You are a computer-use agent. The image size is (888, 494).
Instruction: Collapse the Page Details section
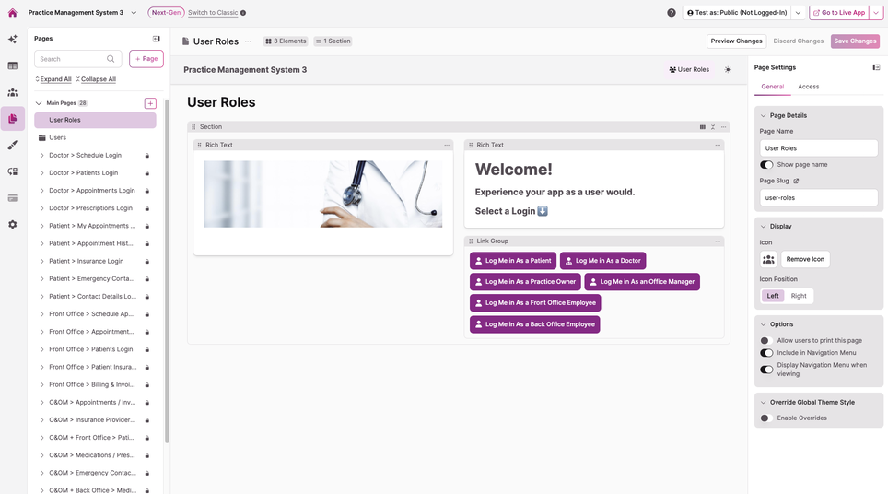pyautogui.click(x=763, y=115)
